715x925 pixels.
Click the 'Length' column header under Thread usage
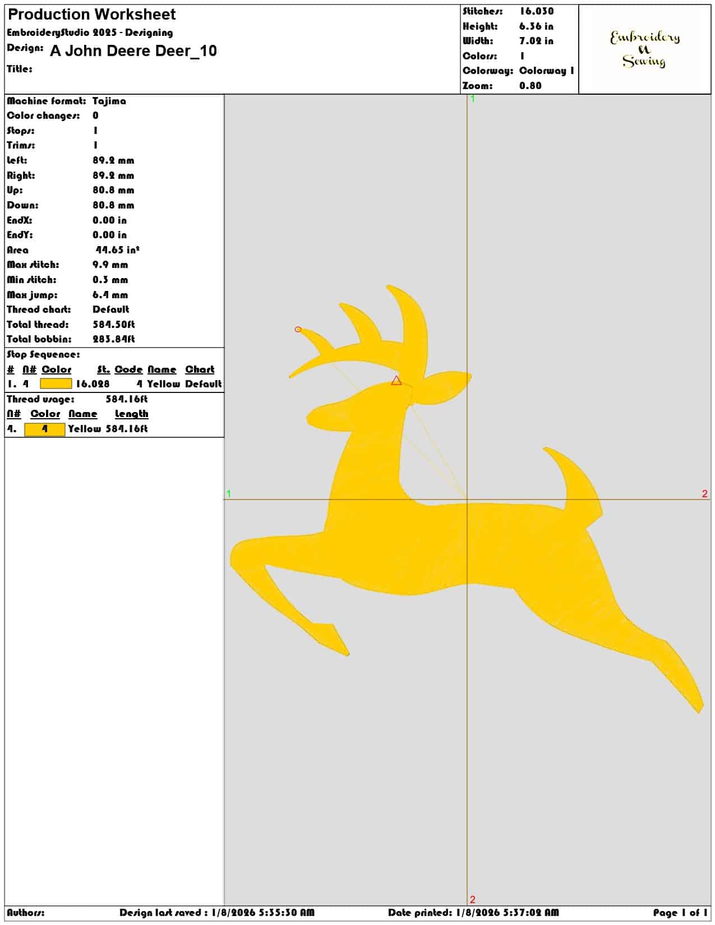point(132,414)
